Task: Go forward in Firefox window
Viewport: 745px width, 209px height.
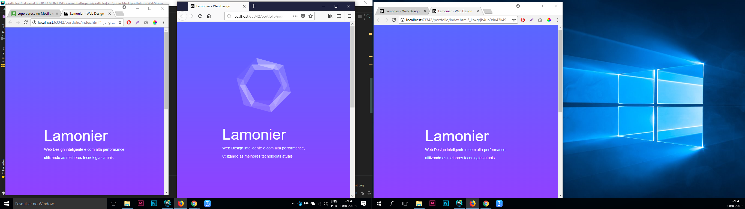Action: pyautogui.click(x=191, y=16)
